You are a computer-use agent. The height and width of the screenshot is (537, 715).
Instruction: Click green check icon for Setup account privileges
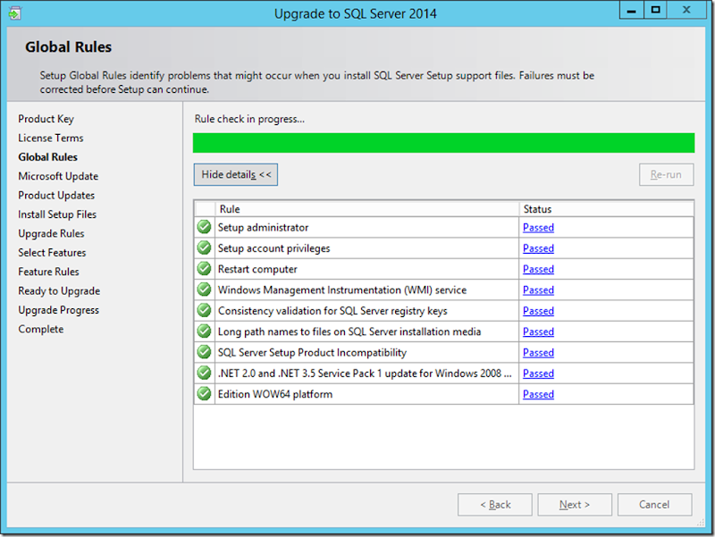tap(205, 248)
